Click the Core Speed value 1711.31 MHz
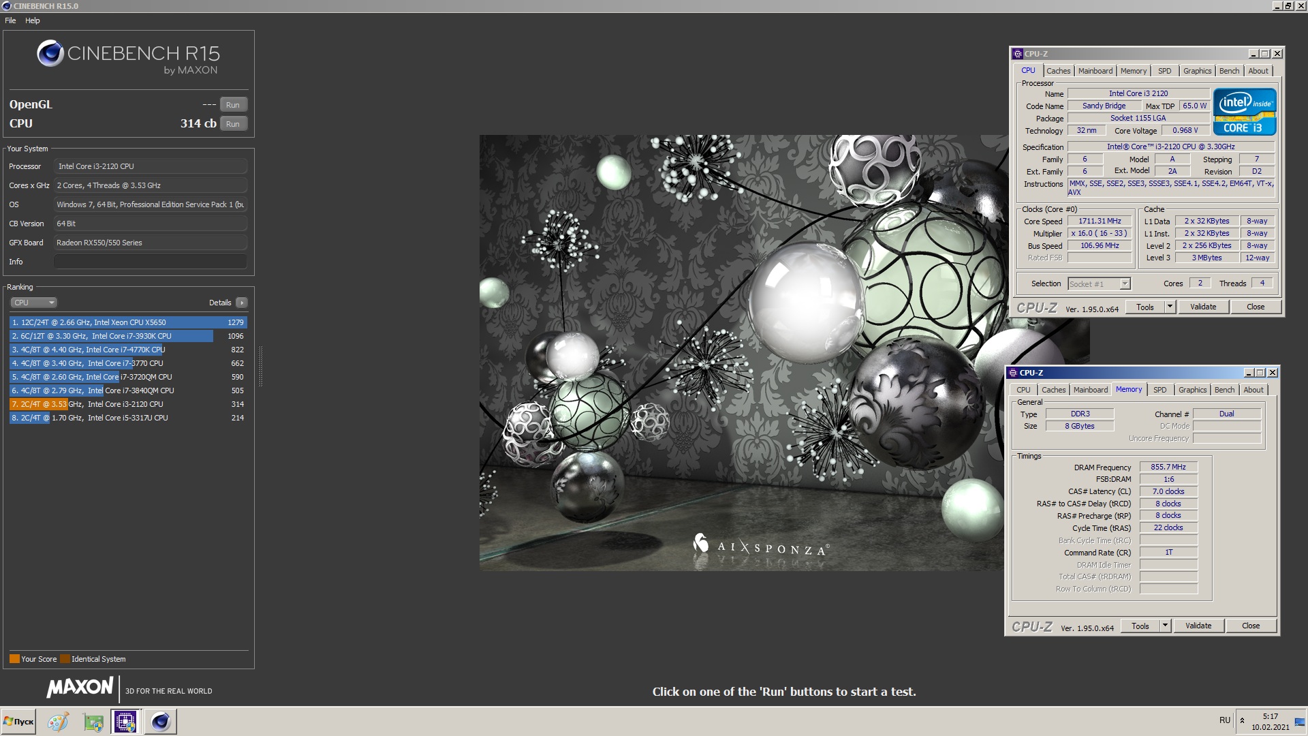This screenshot has height=736, width=1308. pos(1100,221)
